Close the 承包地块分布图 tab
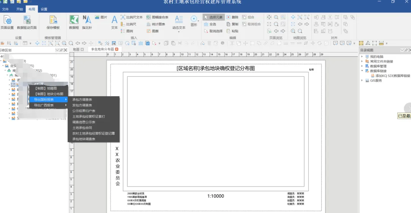 (x=117, y=49)
